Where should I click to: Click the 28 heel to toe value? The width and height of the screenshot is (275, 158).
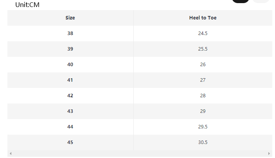[x=203, y=96]
